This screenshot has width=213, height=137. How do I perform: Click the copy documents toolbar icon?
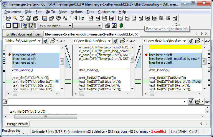(x=22, y=18)
